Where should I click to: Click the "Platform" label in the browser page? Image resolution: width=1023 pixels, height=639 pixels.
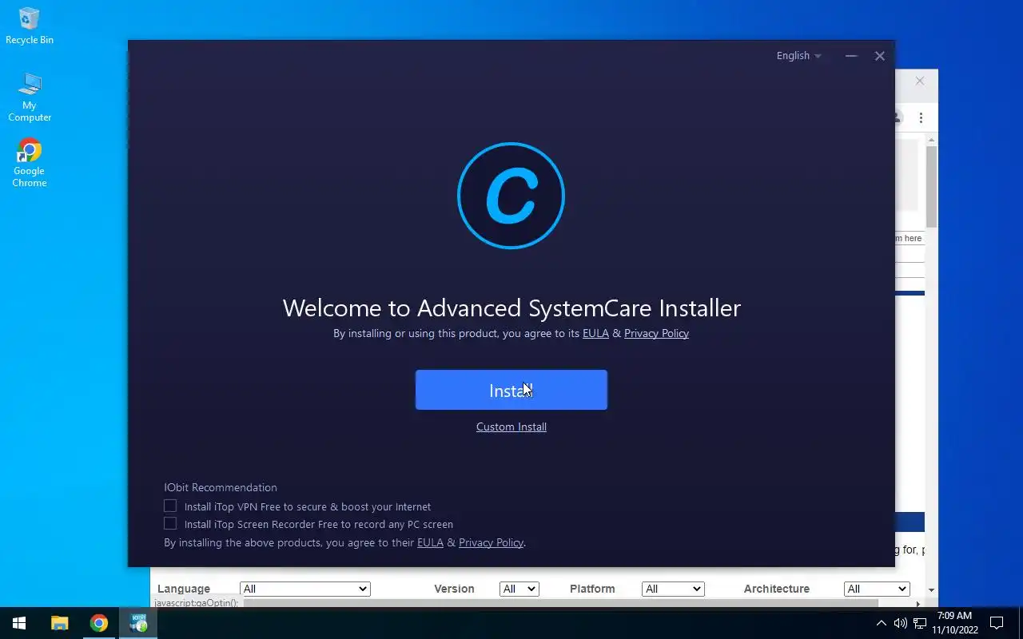(x=592, y=589)
